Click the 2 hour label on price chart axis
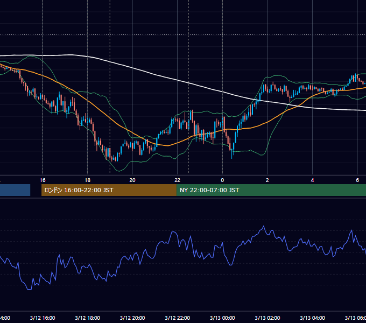This screenshot has width=366, height=323. pos(268,180)
